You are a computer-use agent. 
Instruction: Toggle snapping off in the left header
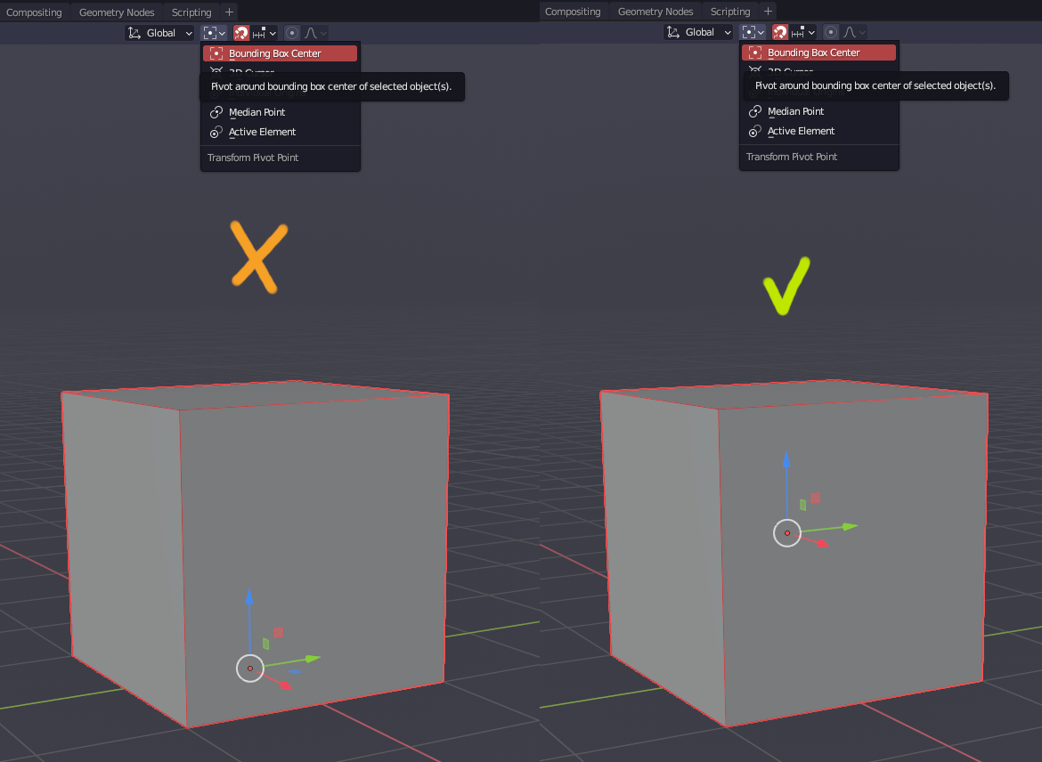click(x=242, y=32)
